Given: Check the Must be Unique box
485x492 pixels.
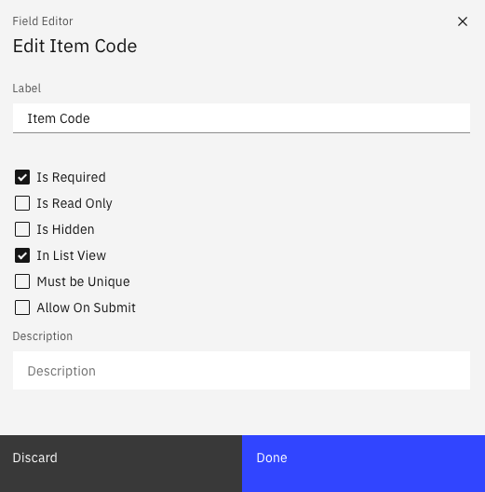Looking at the screenshot, I should tap(22, 281).
